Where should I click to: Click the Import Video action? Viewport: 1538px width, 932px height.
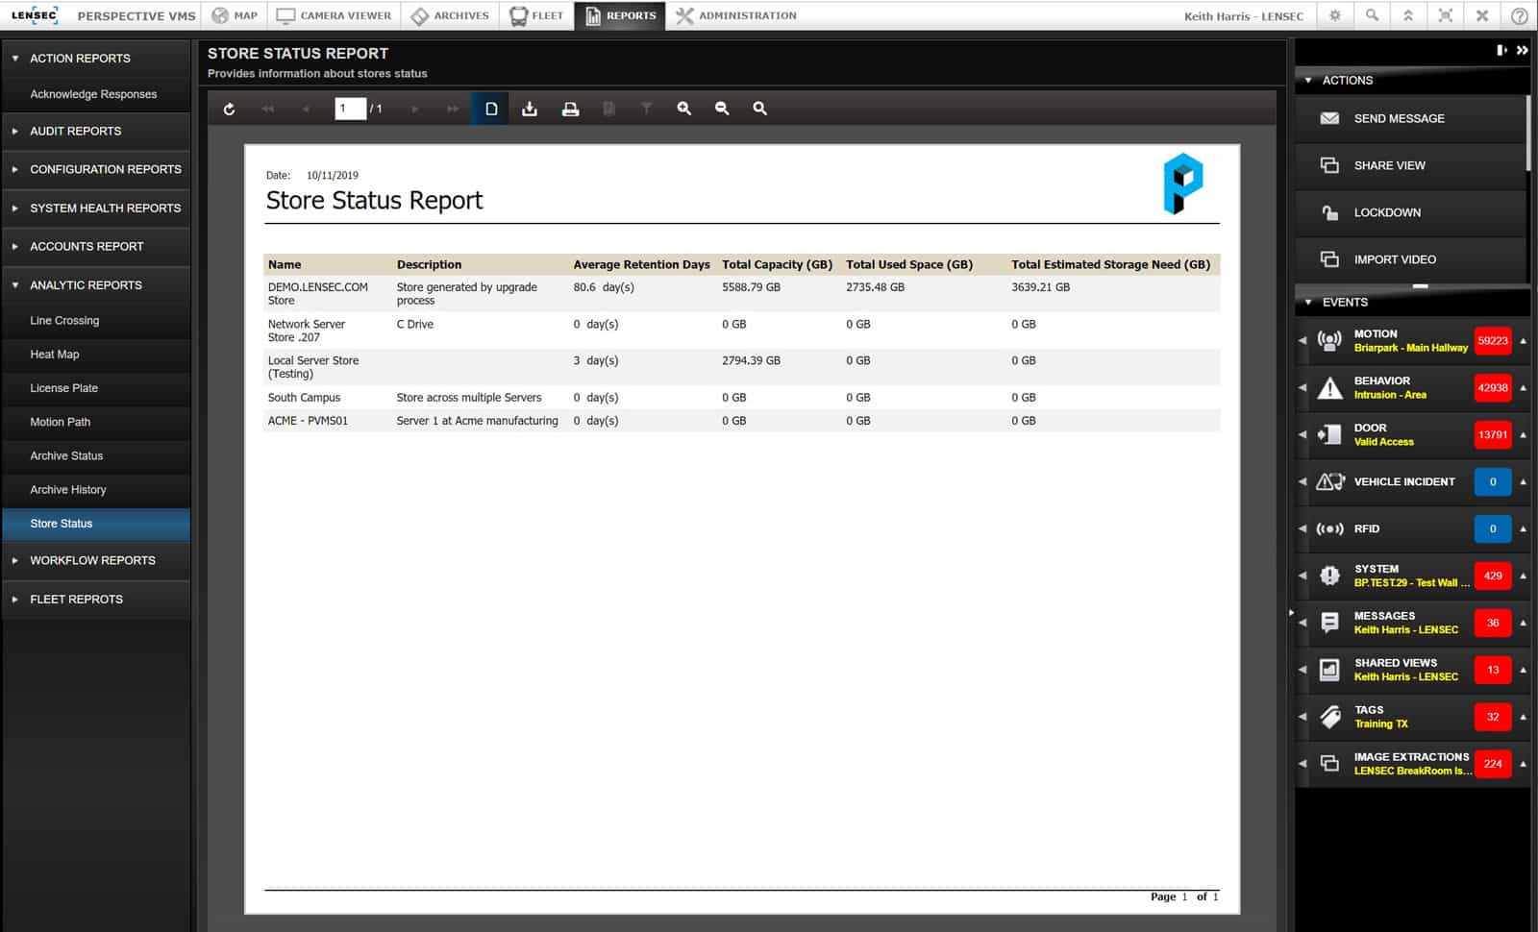pos(1410,259)
